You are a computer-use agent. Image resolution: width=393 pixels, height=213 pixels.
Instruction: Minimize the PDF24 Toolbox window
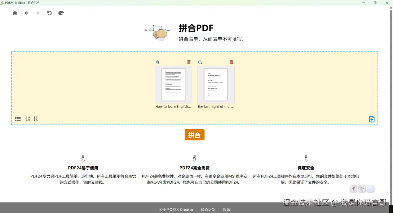tap(363, 3)
